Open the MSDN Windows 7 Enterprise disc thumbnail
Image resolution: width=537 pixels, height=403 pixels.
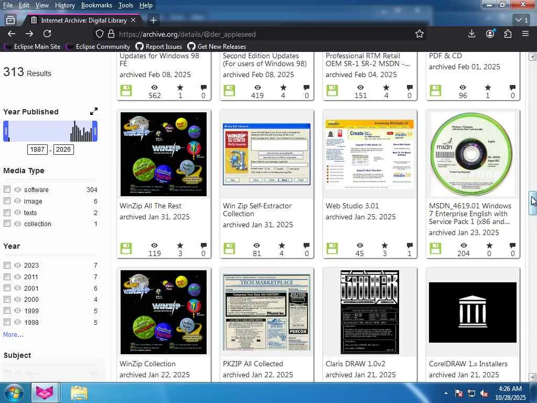(x=472, y=154)
